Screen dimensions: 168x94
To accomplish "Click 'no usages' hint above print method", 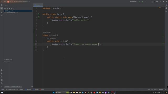I will [51, 38].
